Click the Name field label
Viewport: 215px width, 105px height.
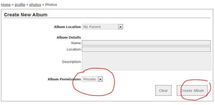(x=76, y=43)
